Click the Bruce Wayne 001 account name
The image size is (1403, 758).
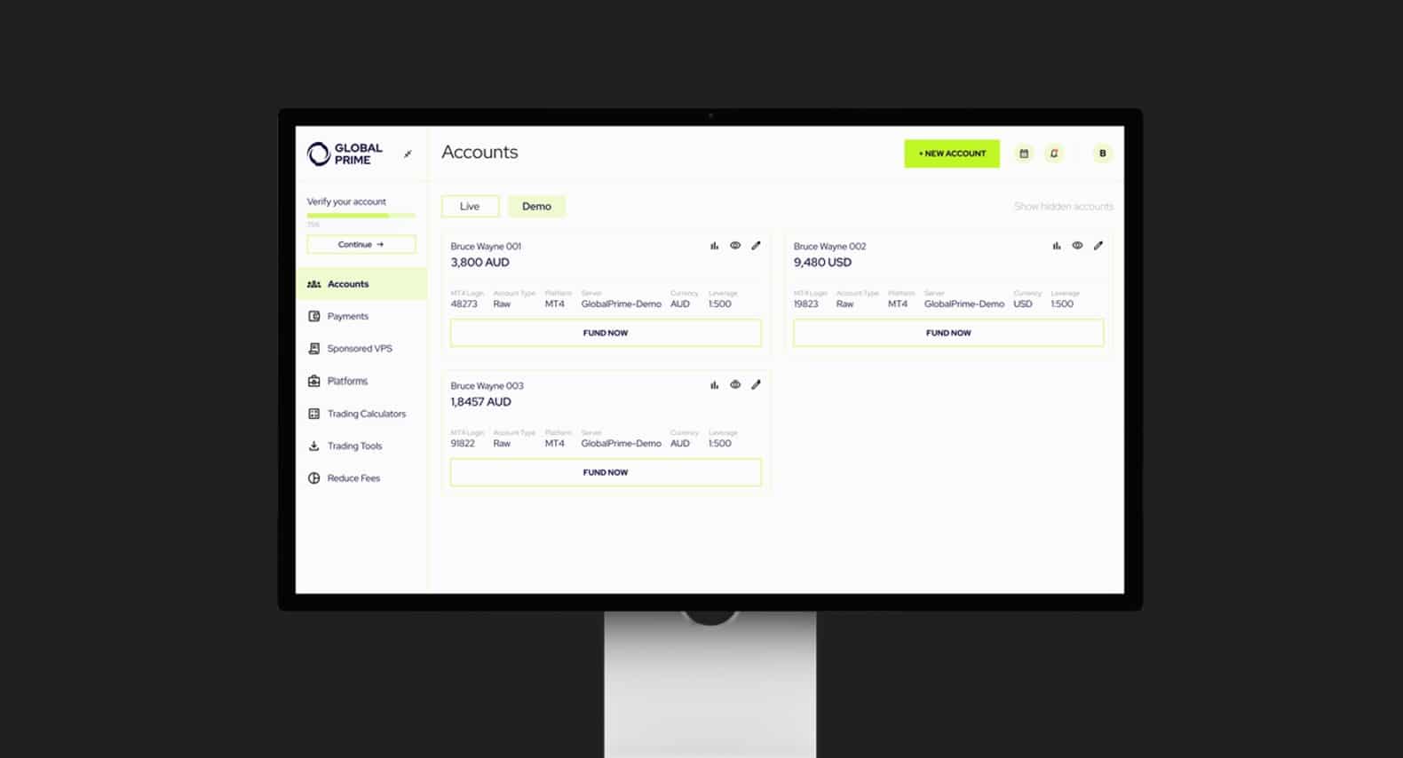point(486,247)
